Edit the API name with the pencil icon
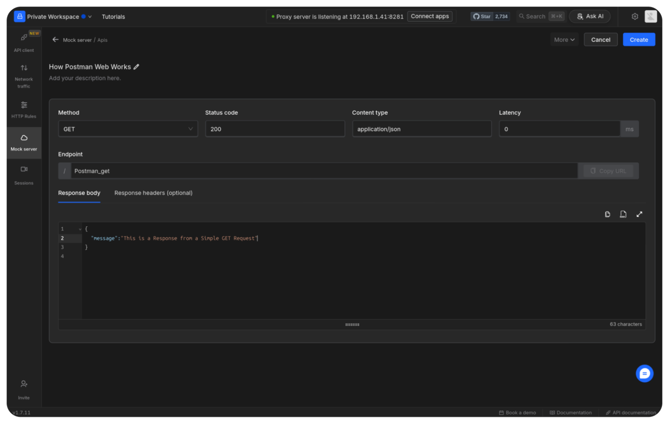 (136, 67)
